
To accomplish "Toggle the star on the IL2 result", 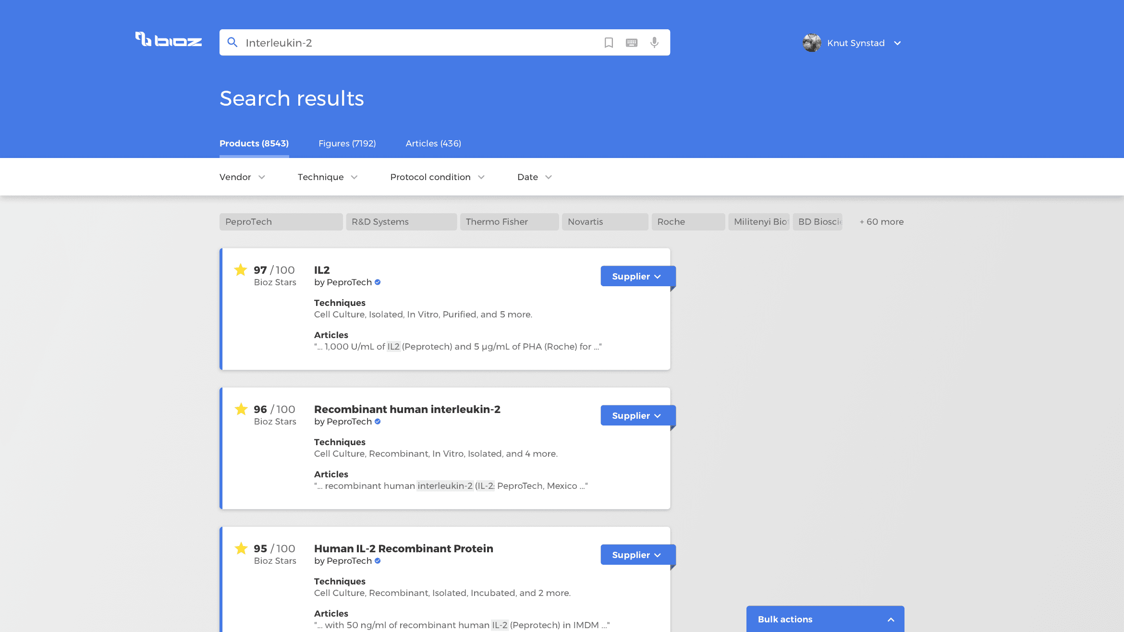I will click(241, 270).
